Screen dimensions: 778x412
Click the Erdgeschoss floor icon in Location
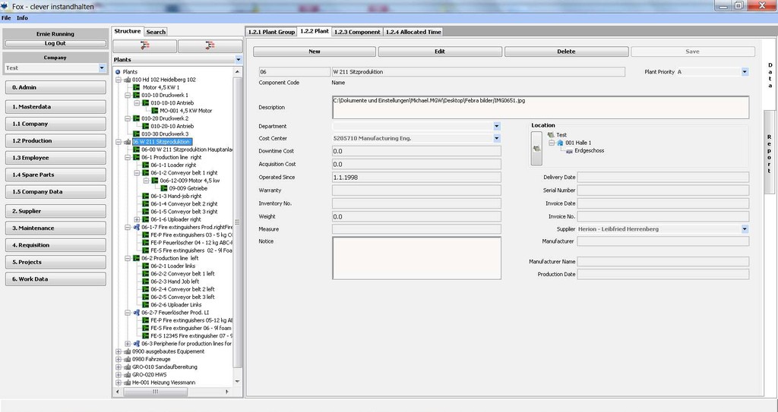pyautogui.click(x=569, y=151)
